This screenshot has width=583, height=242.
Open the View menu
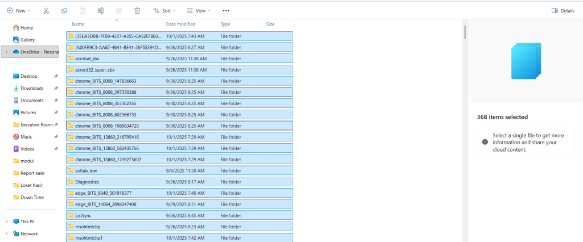point(198,10)
